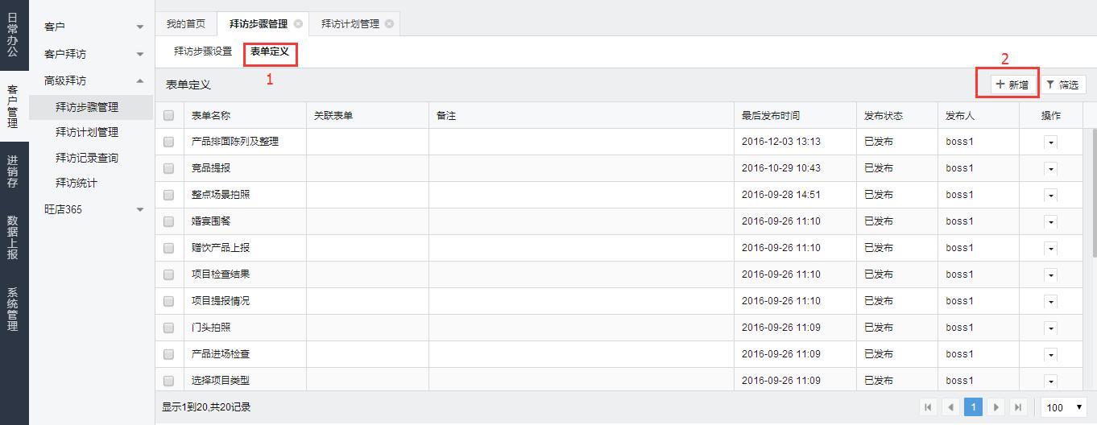Viewport: 1097px width, 425px height.
Task: Jump to the last page
Action: click(1018, 407)
